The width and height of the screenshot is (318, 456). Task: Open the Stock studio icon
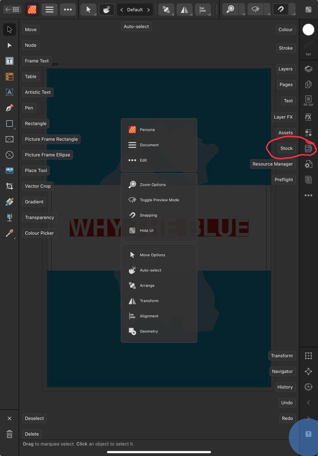[x=308, y=148]
